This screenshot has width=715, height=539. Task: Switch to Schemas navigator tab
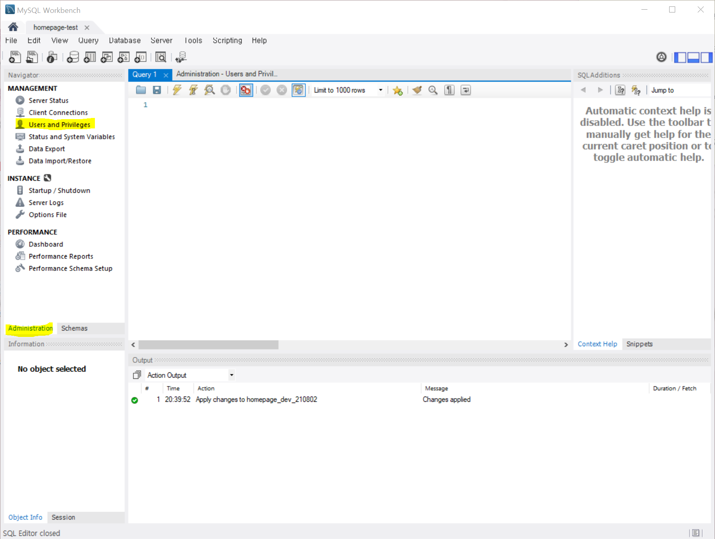click(x=74, y=328)
